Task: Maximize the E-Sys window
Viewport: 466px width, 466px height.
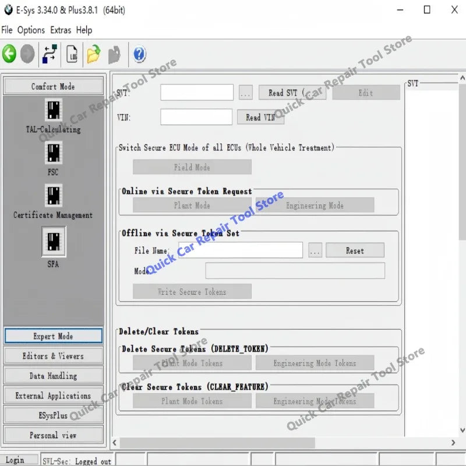Action: coord(427,10)
